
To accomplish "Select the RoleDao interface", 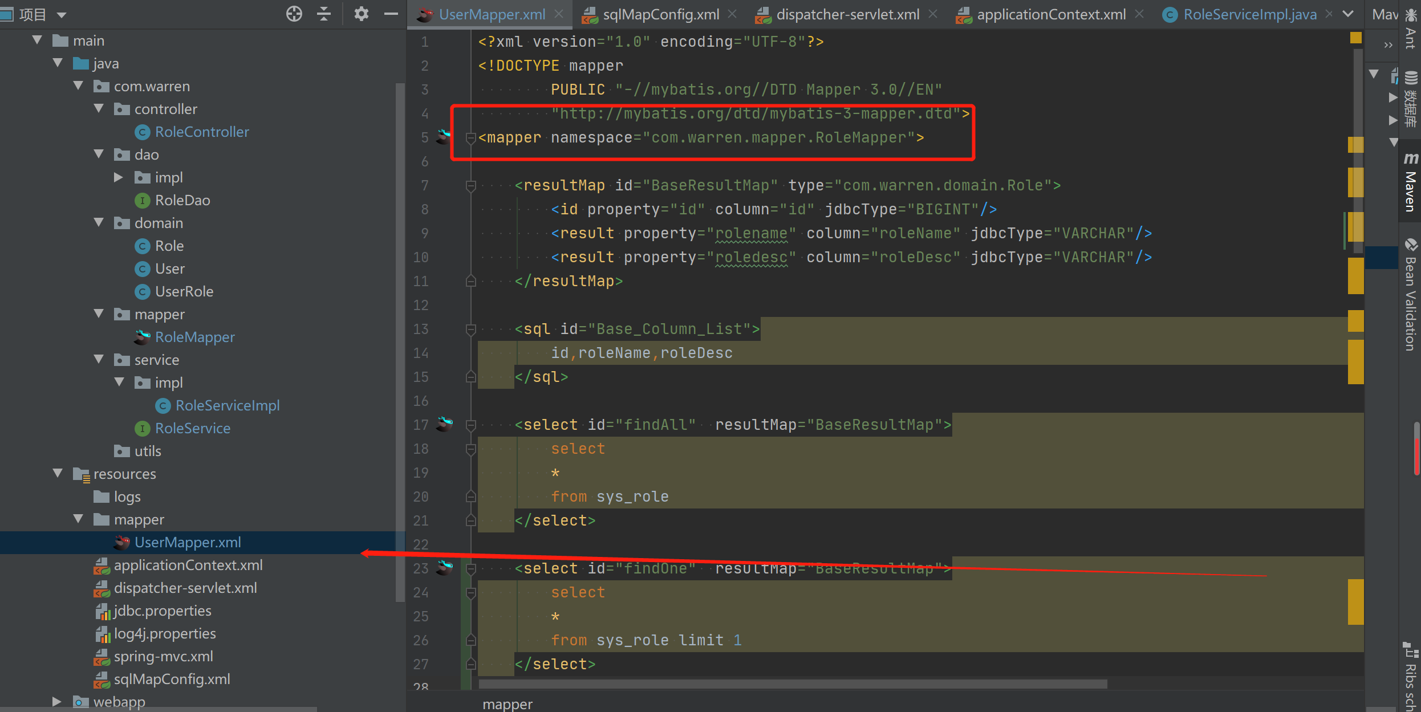I will [x=182, y=200].
